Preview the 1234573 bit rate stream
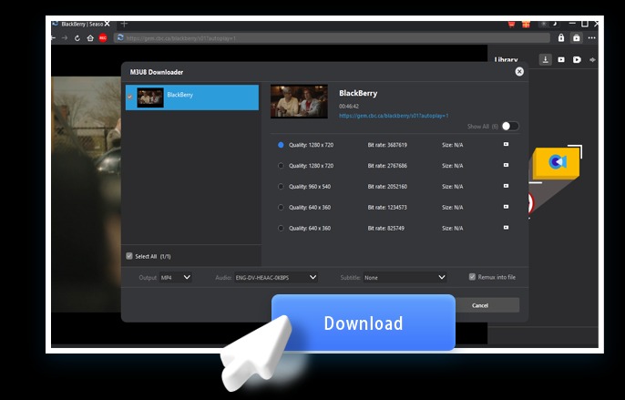The height and width of the screenshot is (400, 625). pyautogui.click(x=506, y=207)
